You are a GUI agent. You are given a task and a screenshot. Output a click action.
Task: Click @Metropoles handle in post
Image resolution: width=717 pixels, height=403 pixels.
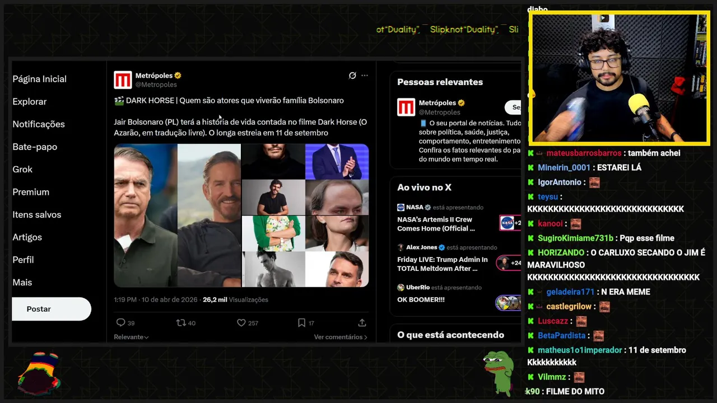[x=156, y=85]
